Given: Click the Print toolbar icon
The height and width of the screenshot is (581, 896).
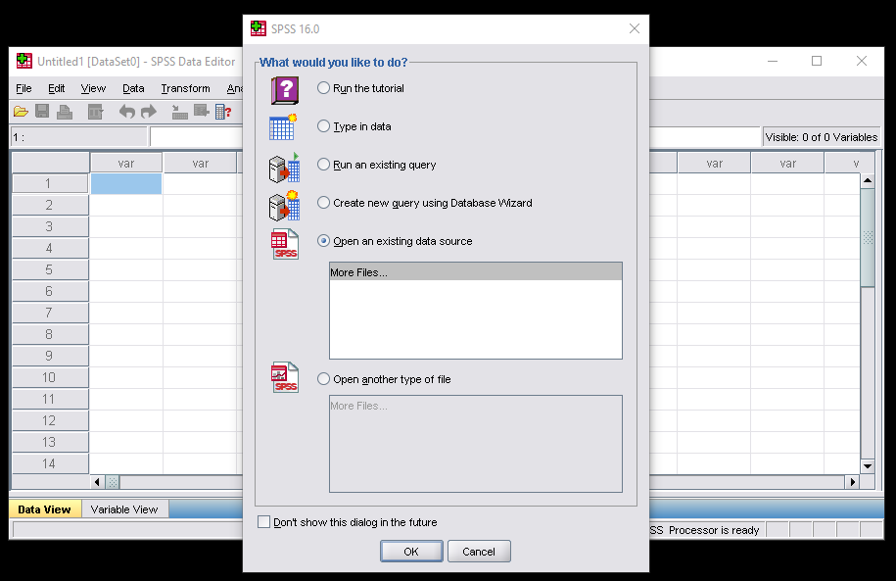Looking at the screenshot, I should click(x=65, y=112).
